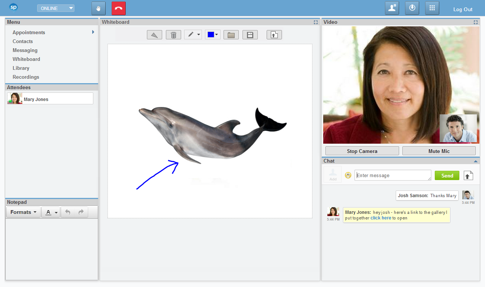485x287 pixels.
Task: Open the apps grid icon in header
Action: point(432,8)
